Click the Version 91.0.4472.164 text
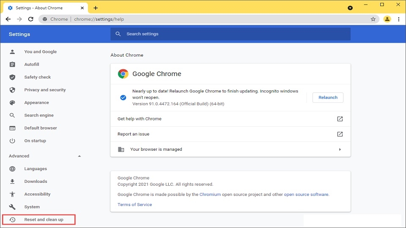406x228 pixels. click(x=178, y=104)
